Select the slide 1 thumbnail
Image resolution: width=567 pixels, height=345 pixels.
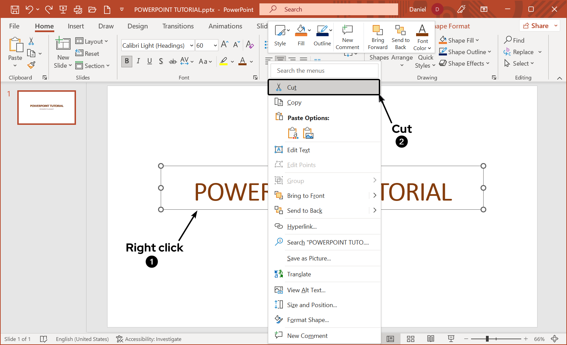pyautogui.click(x=47, y=108)
